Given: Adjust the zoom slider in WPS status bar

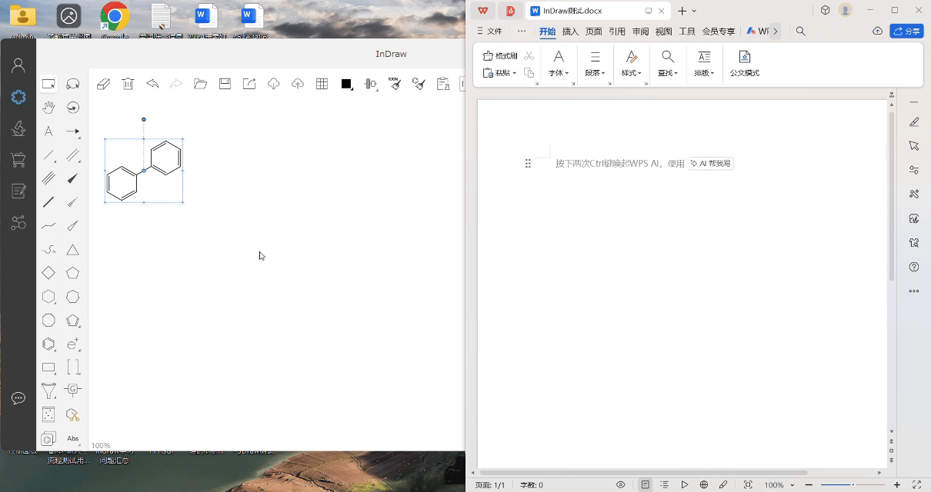Looking at the screenshot, I should pos(853,485).
